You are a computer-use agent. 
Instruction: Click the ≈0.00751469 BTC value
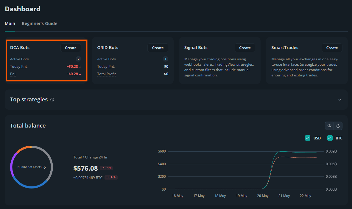point(88,178)
